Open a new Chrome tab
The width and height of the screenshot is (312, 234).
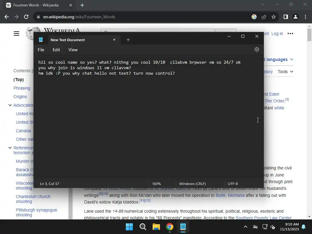[82, 5]
